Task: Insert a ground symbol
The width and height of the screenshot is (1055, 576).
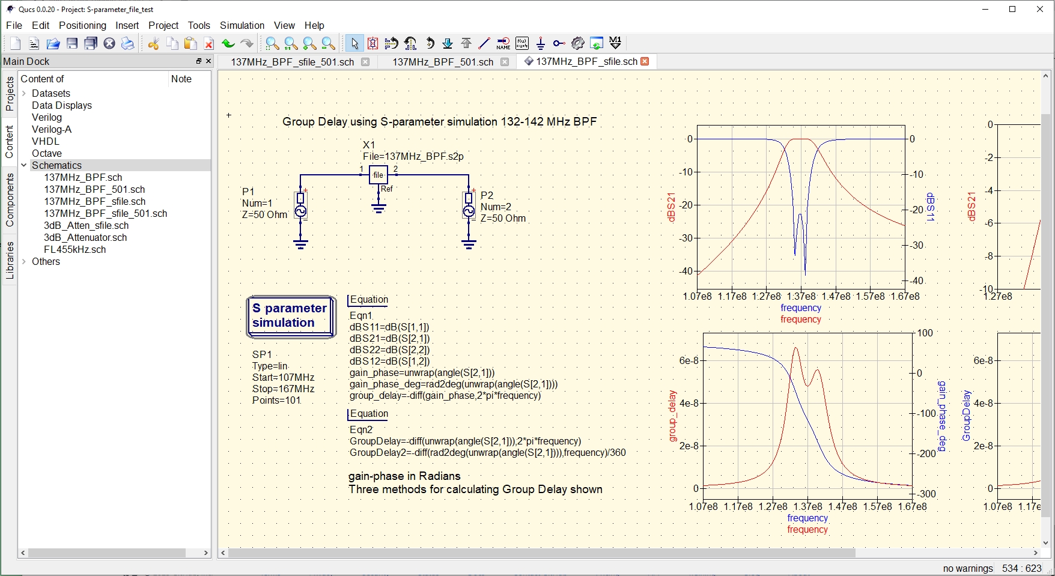Action: point(540,43)
